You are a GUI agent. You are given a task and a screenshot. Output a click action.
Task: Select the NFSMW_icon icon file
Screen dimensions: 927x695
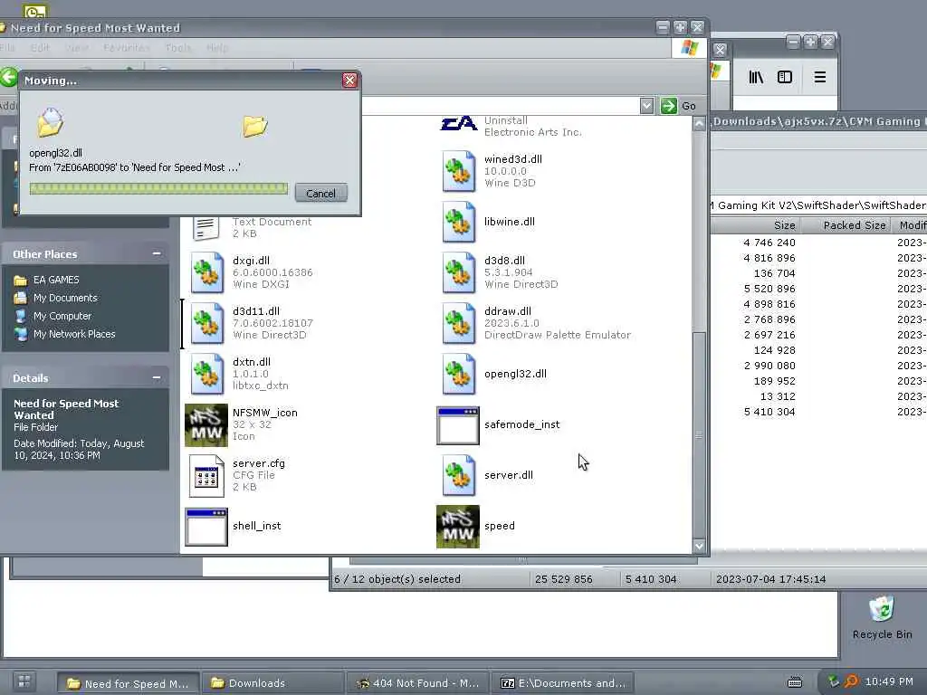(x=206, y=425)
